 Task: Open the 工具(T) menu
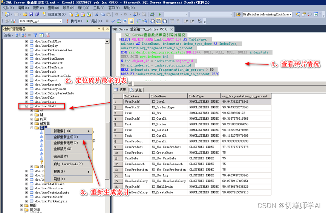99,8
